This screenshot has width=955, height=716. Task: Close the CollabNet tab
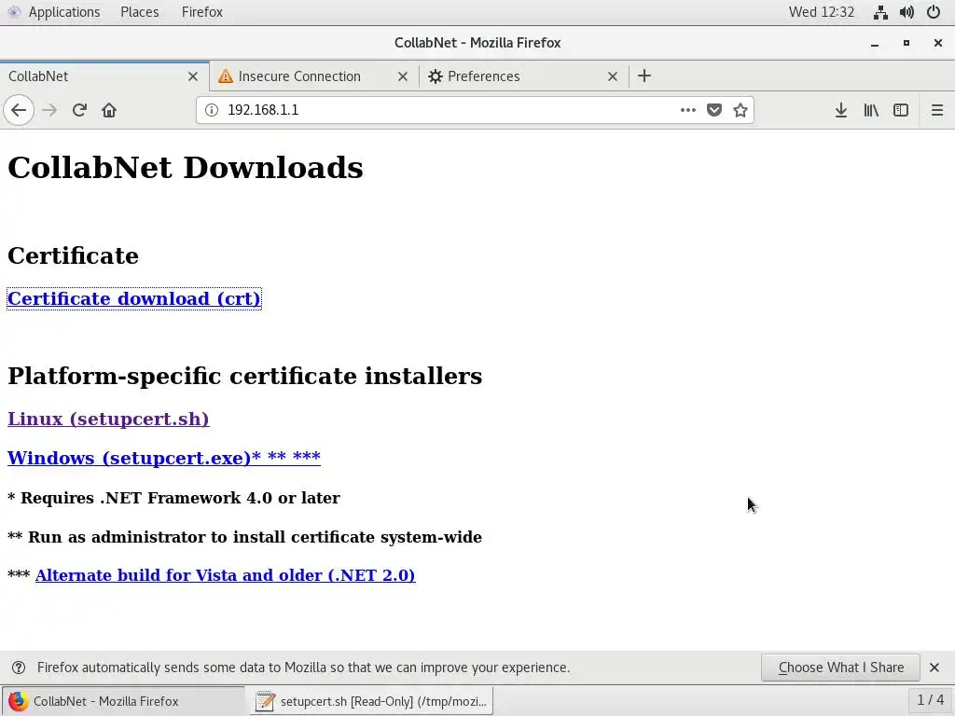(193, 76)
